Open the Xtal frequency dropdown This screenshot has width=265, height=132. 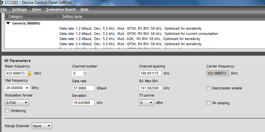point(27,88)
